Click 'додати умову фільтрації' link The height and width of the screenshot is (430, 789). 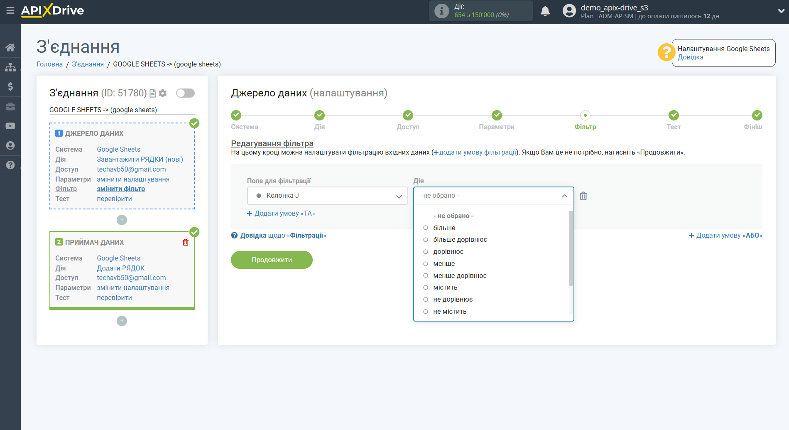pos(475,152)
